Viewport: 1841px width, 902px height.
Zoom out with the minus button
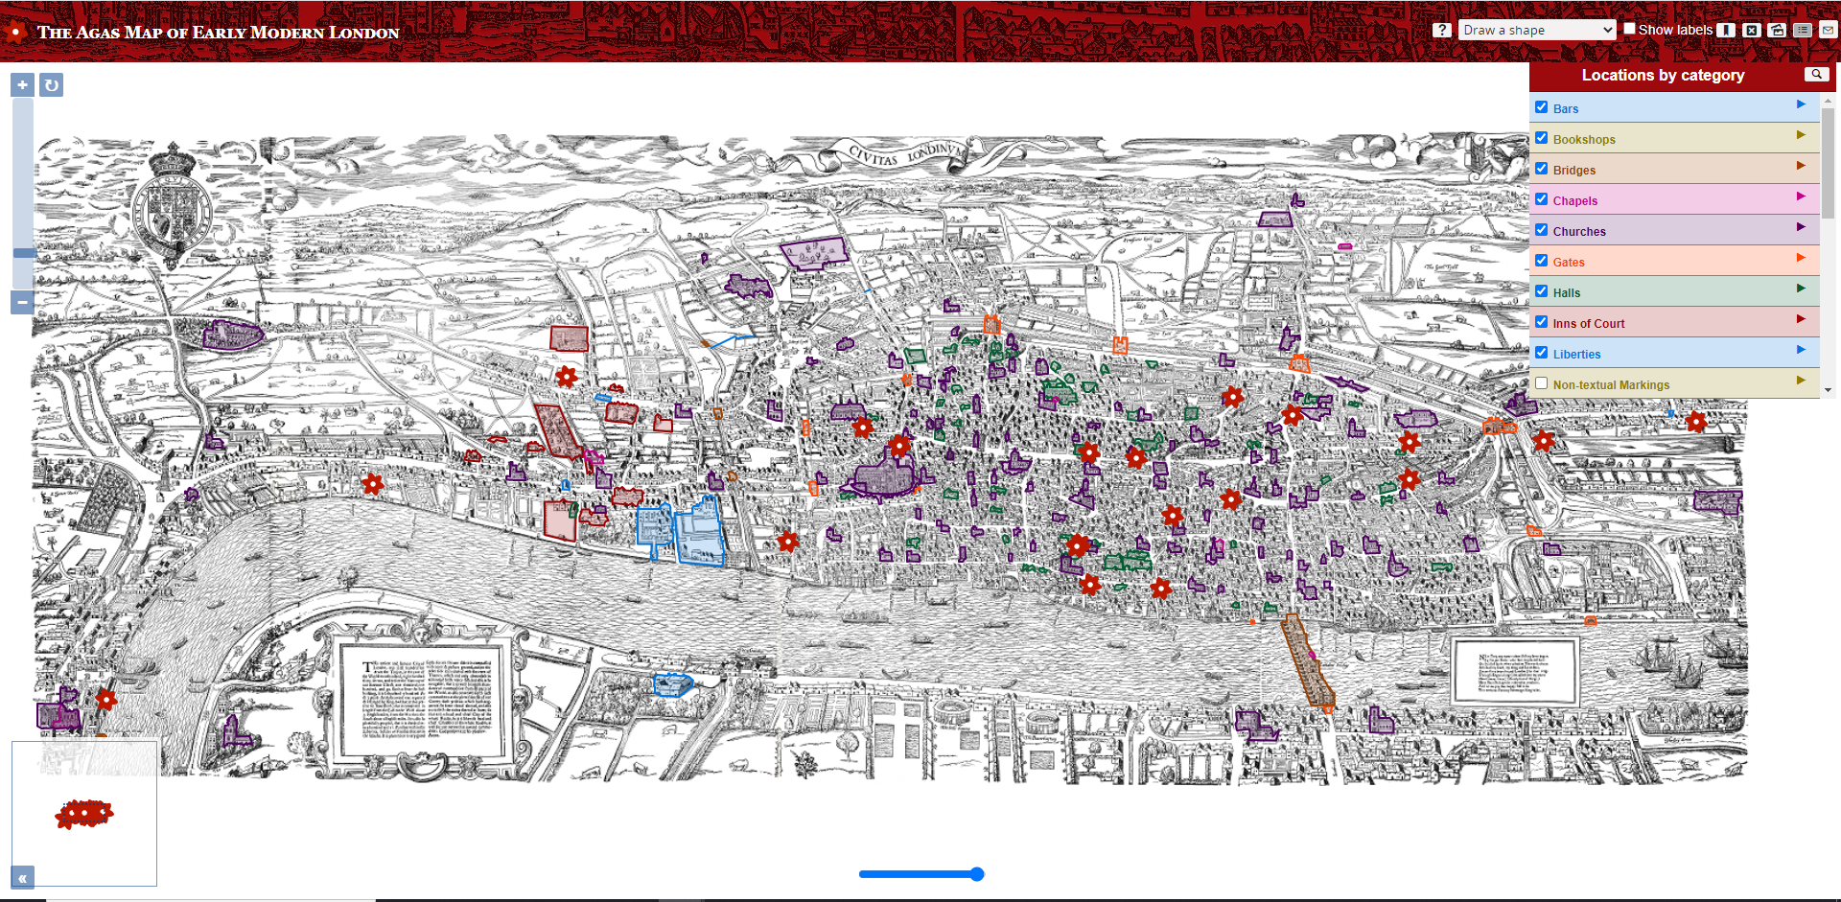click(22, 302)
